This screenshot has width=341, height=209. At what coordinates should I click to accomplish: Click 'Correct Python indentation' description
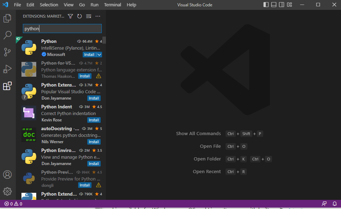coord(68,114)
